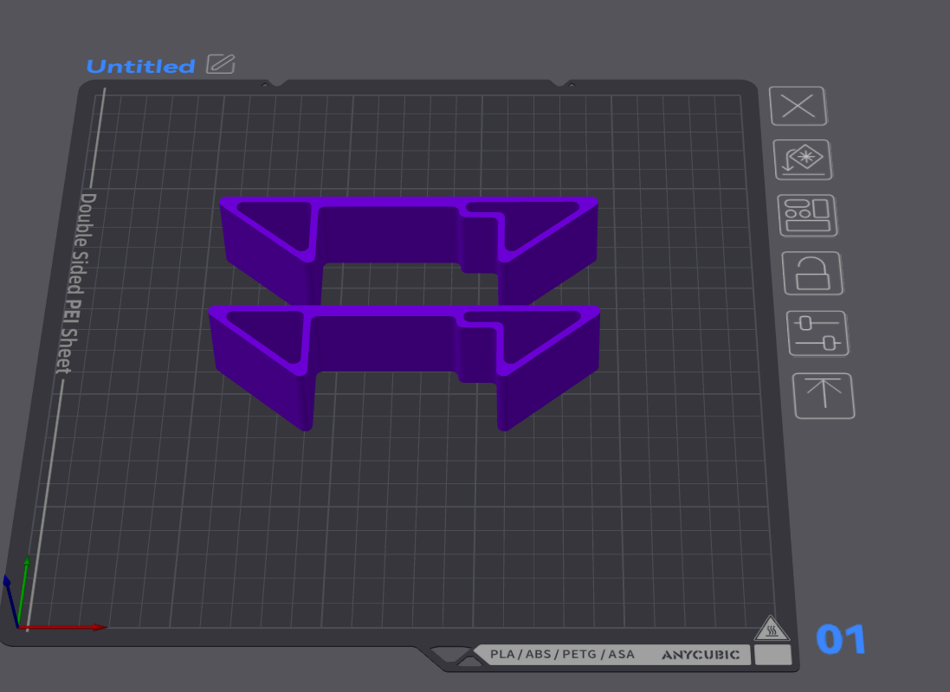Click the blue Z axis arrow
Screen dimensions: 950x692
[x=10, y=600]
